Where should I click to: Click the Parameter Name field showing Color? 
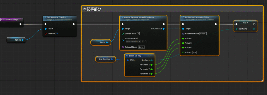coord(203,34)
